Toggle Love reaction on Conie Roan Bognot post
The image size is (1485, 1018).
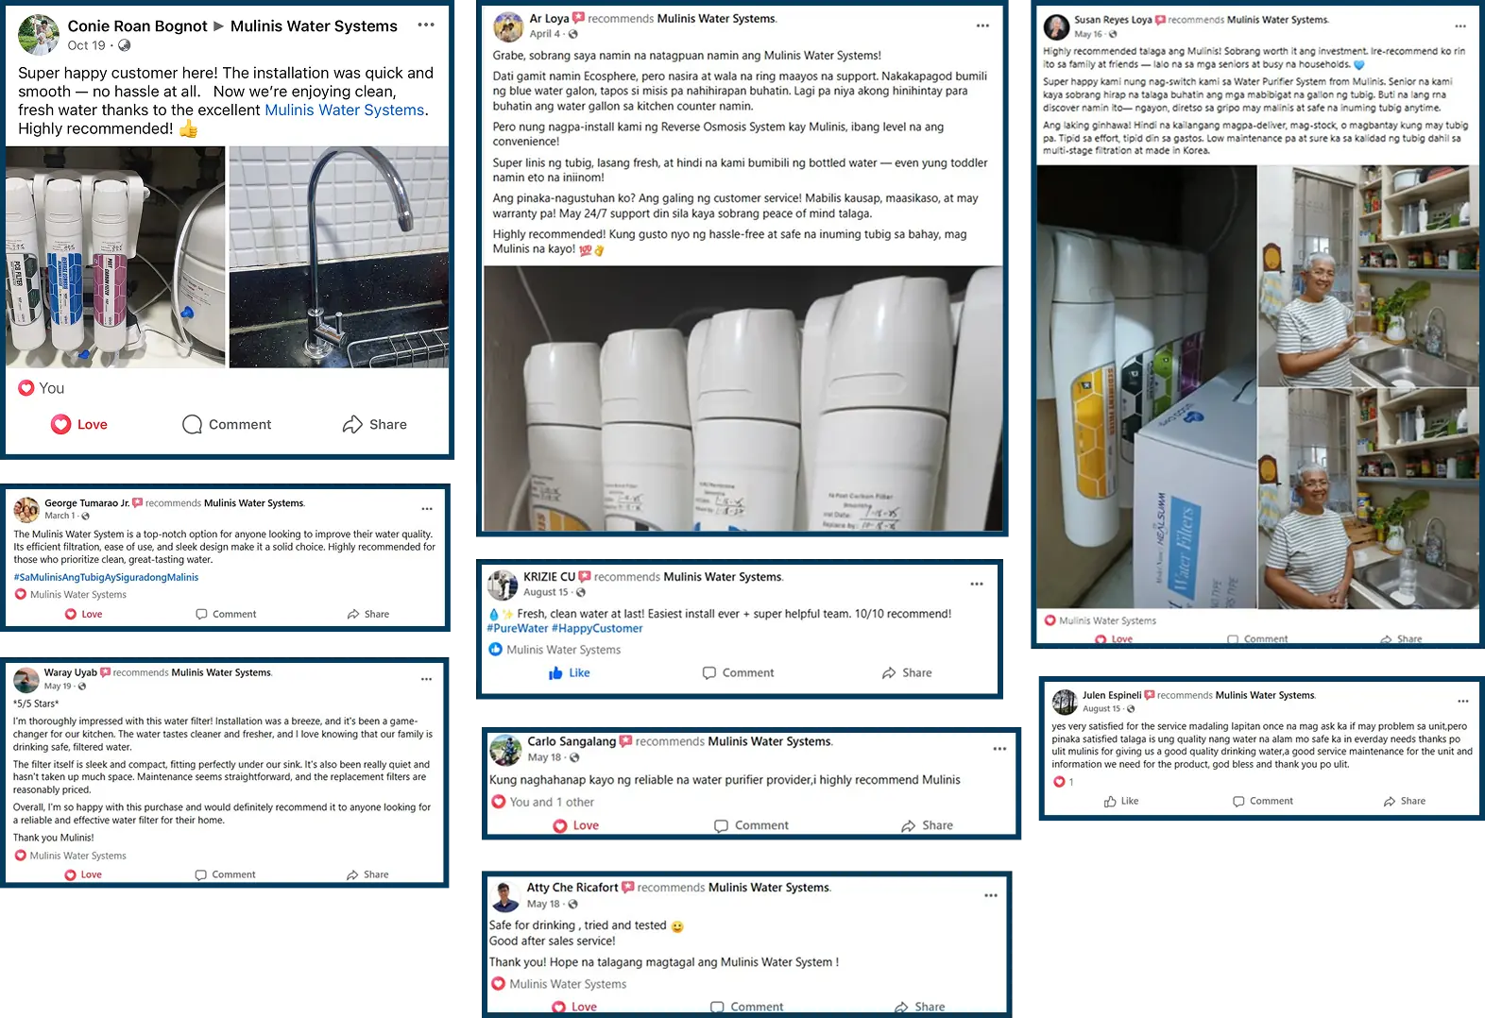79,425
